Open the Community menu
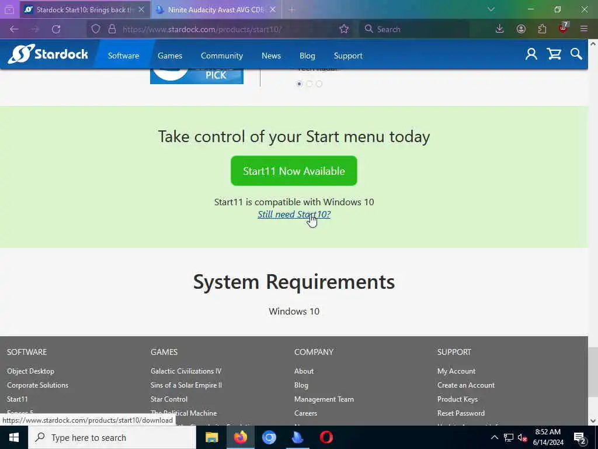This screenshot has height=449, width=598. tap(222, 56)
